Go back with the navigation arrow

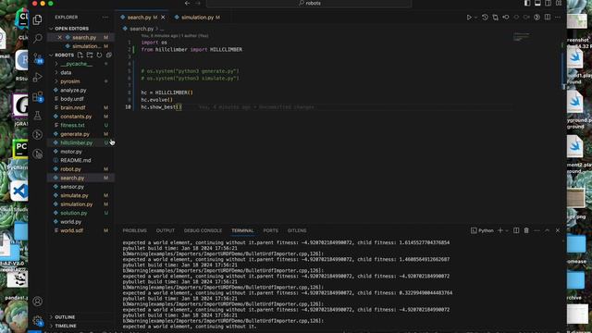click(187, 3)
